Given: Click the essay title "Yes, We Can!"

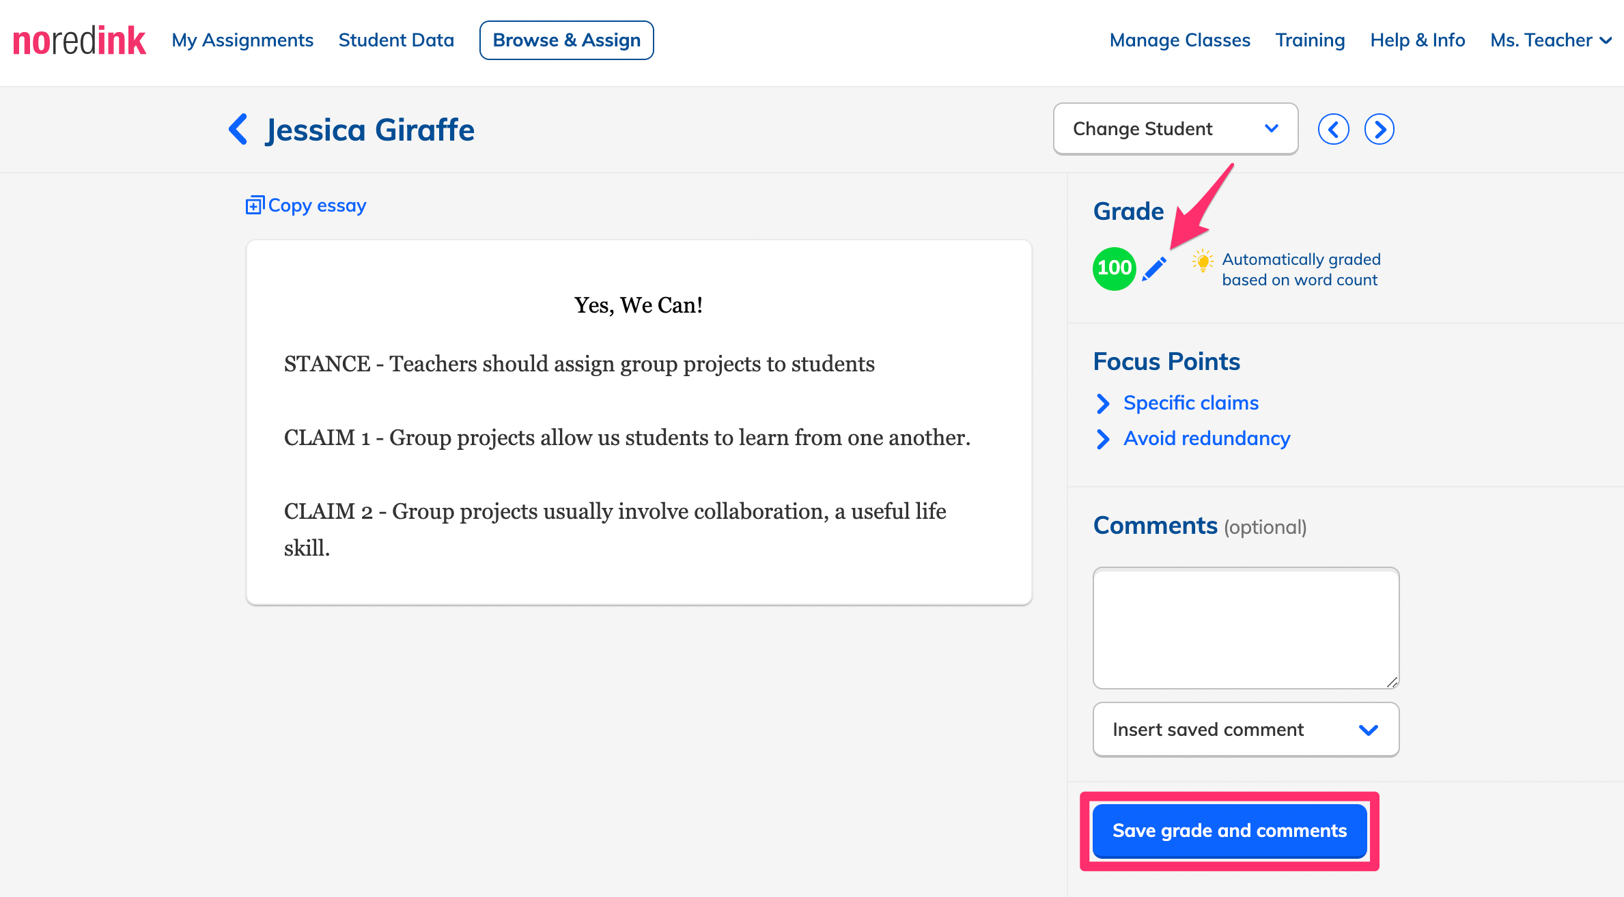Looking at the screenshot, I should pos(639,305).
